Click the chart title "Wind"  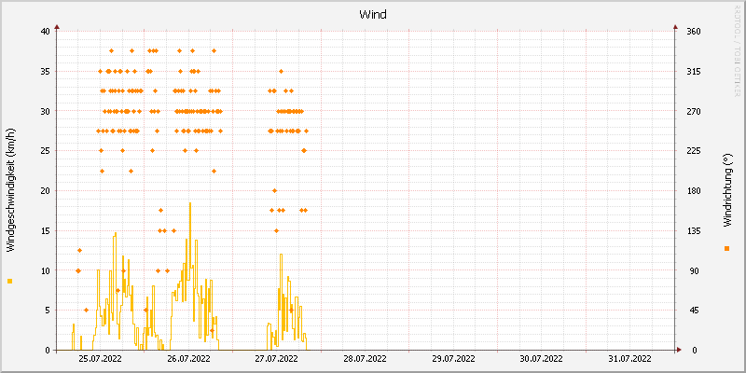point(372,14)
